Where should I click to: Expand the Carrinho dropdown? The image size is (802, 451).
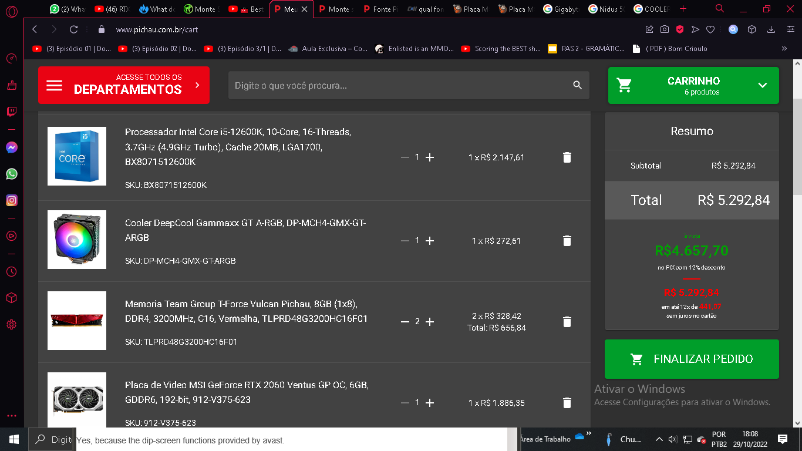(x=762, y=85)
